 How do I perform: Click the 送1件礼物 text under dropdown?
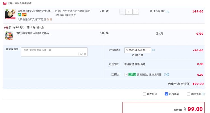137,55
